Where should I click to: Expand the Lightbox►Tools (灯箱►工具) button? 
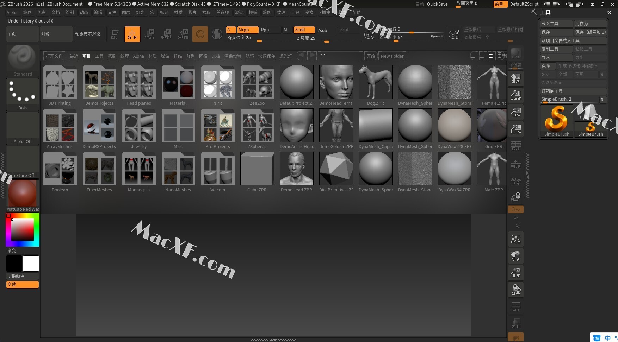573,91
